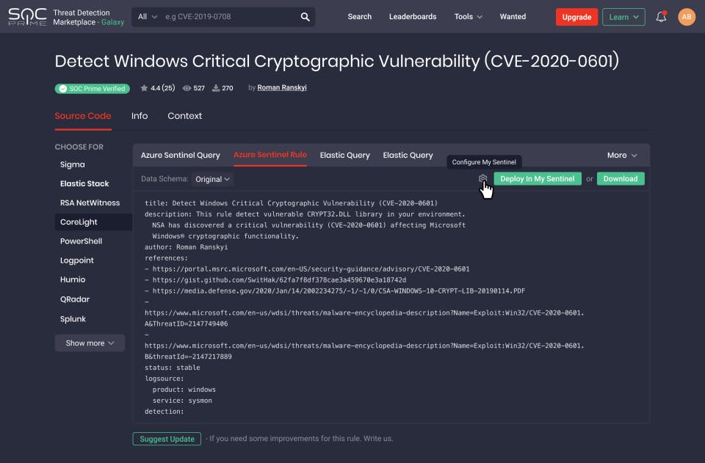The width and height of the screenshot is (705, 463).
Task: Click the Configure My Sentinel gear icon
Action: click(x=482, y=178)
